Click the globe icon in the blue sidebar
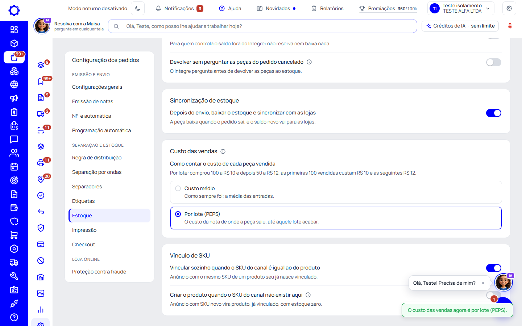This screenshot has width=522, height=326. tap(14, 84)
